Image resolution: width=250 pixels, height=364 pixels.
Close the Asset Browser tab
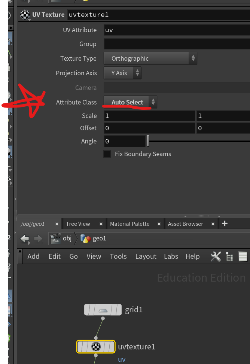(x=213, y=224)
